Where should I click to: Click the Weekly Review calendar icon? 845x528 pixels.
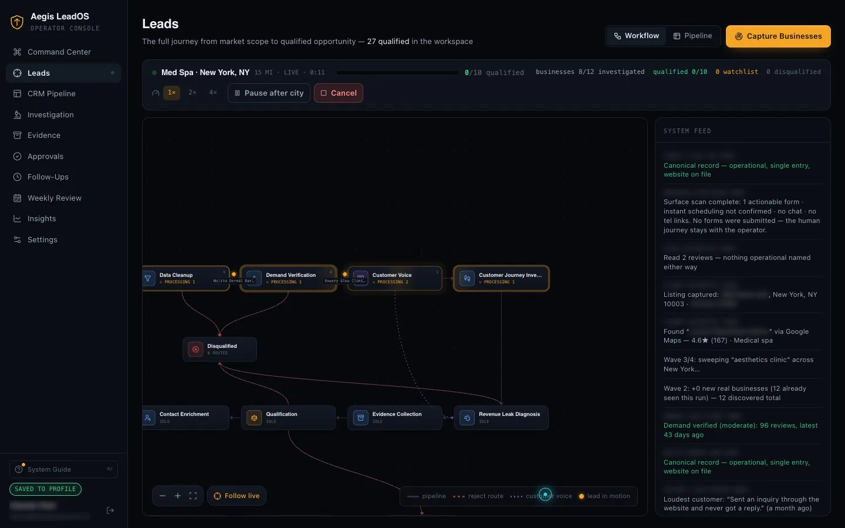click(17, 198)
